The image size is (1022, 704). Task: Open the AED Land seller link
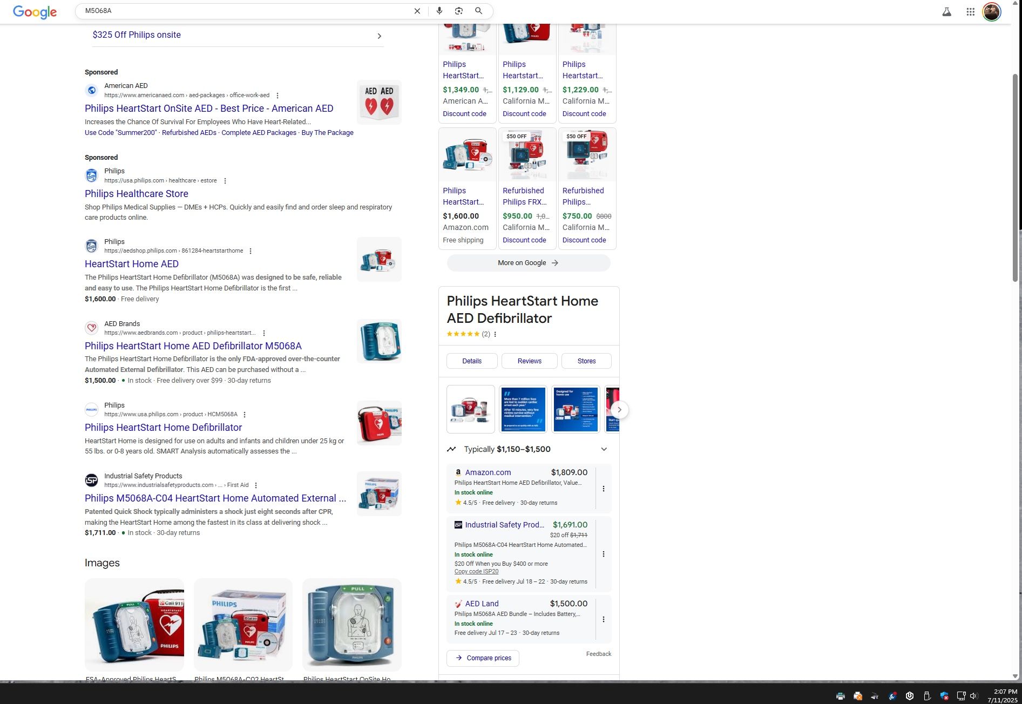coord(482,604)
